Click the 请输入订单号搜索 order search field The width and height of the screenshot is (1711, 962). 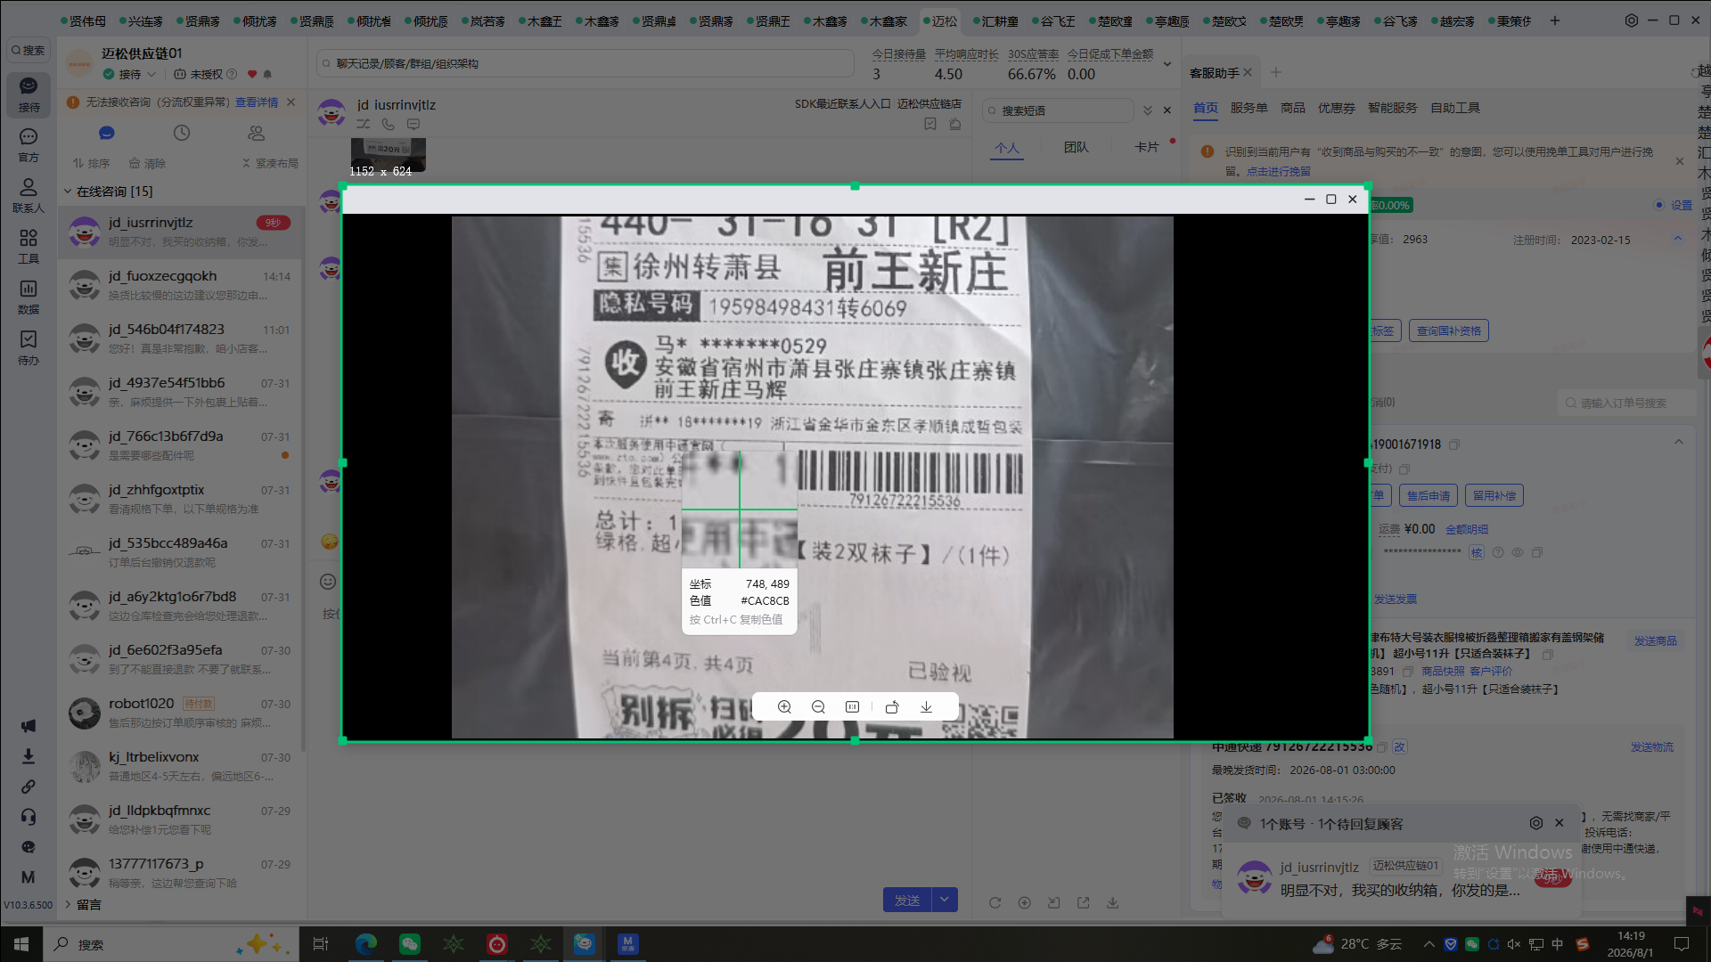(x=1628, y=403)
